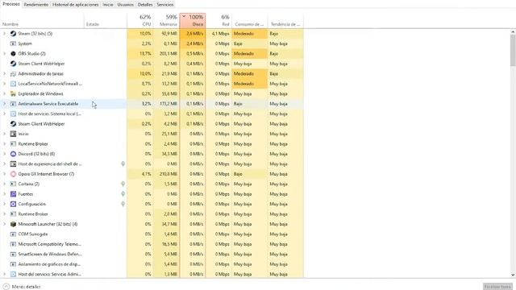Click the Steam (32 bits) process icon
This screenshot has width=516, height=290.
(x=13, y=34)
